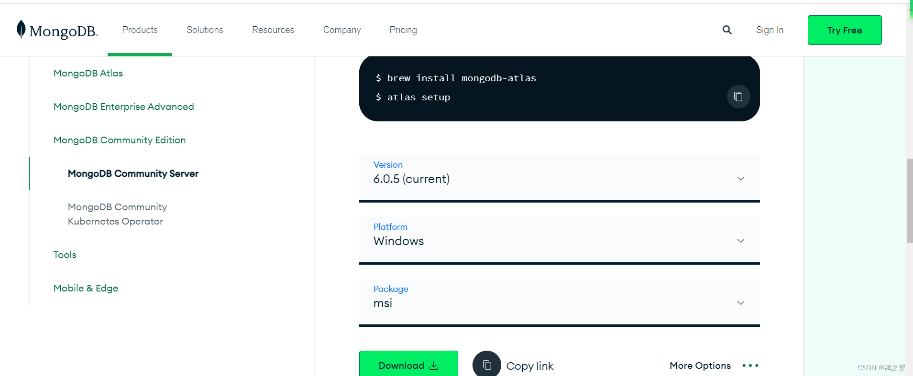
Task: Open MongoDB Atlas in the sidebar
Action: (x=88, y=73)
